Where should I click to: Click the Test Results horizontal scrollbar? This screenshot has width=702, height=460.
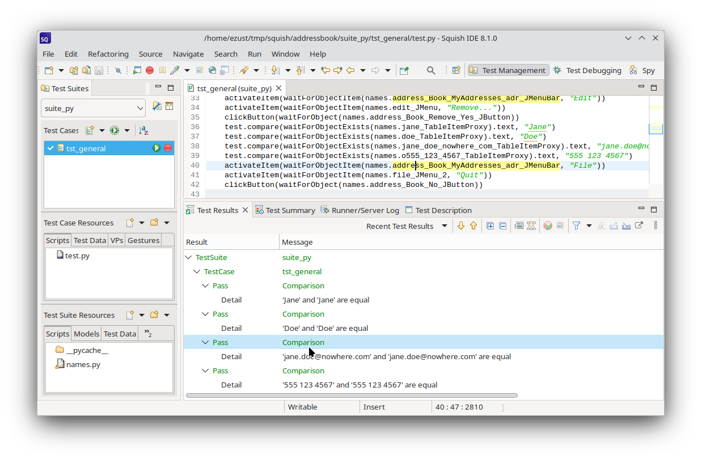pyautogui.click(x=352, y=395)
